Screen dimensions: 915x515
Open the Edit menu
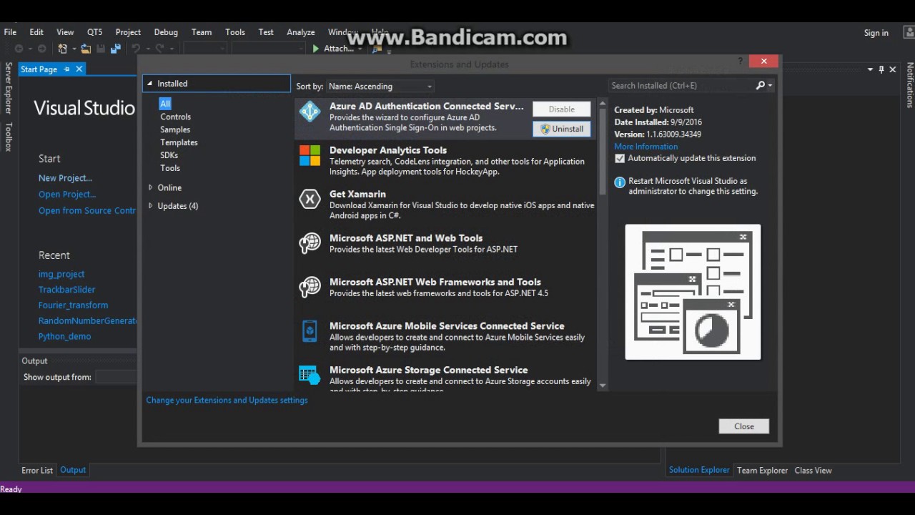pos(36,32)
